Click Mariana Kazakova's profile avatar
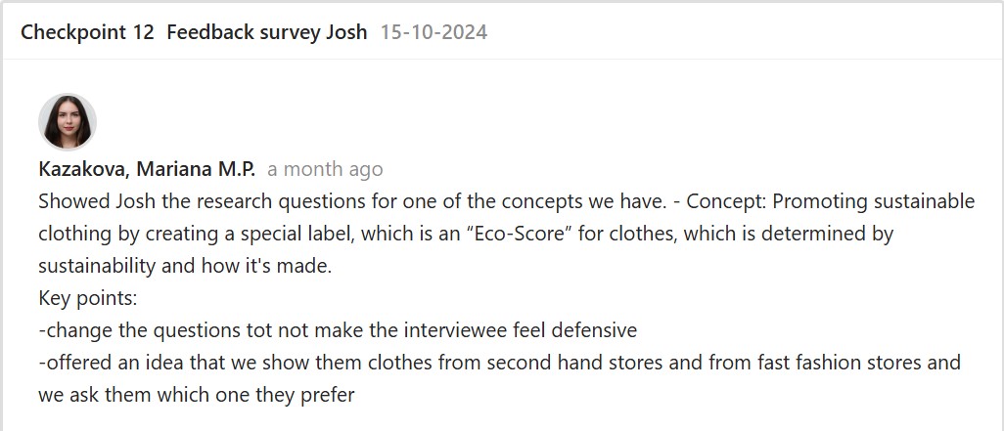Image resolution: width=1004 pixels, height=431 pixels. click(x=67, y=122)
